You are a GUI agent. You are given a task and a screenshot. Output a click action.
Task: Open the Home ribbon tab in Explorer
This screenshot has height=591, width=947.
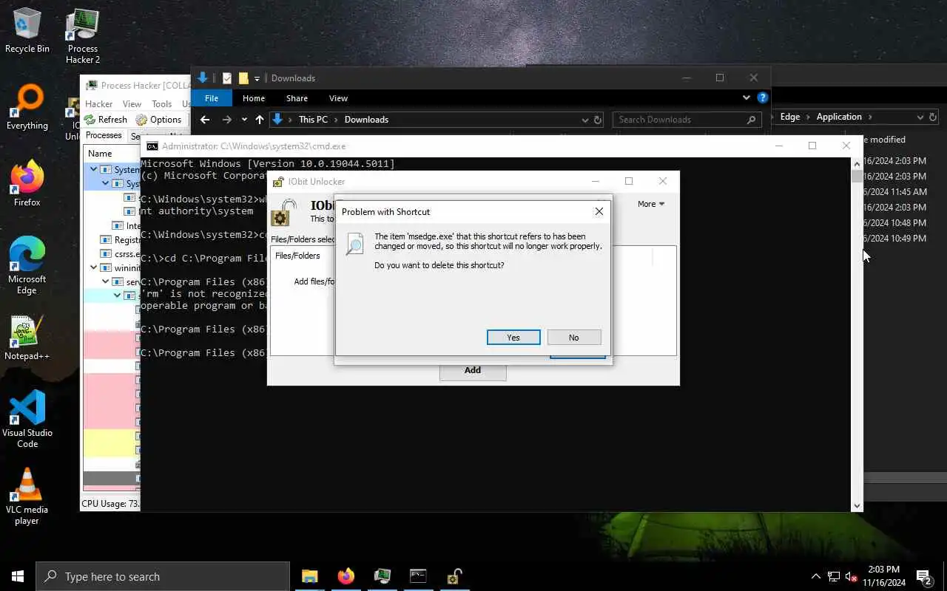tap(254, 98)
